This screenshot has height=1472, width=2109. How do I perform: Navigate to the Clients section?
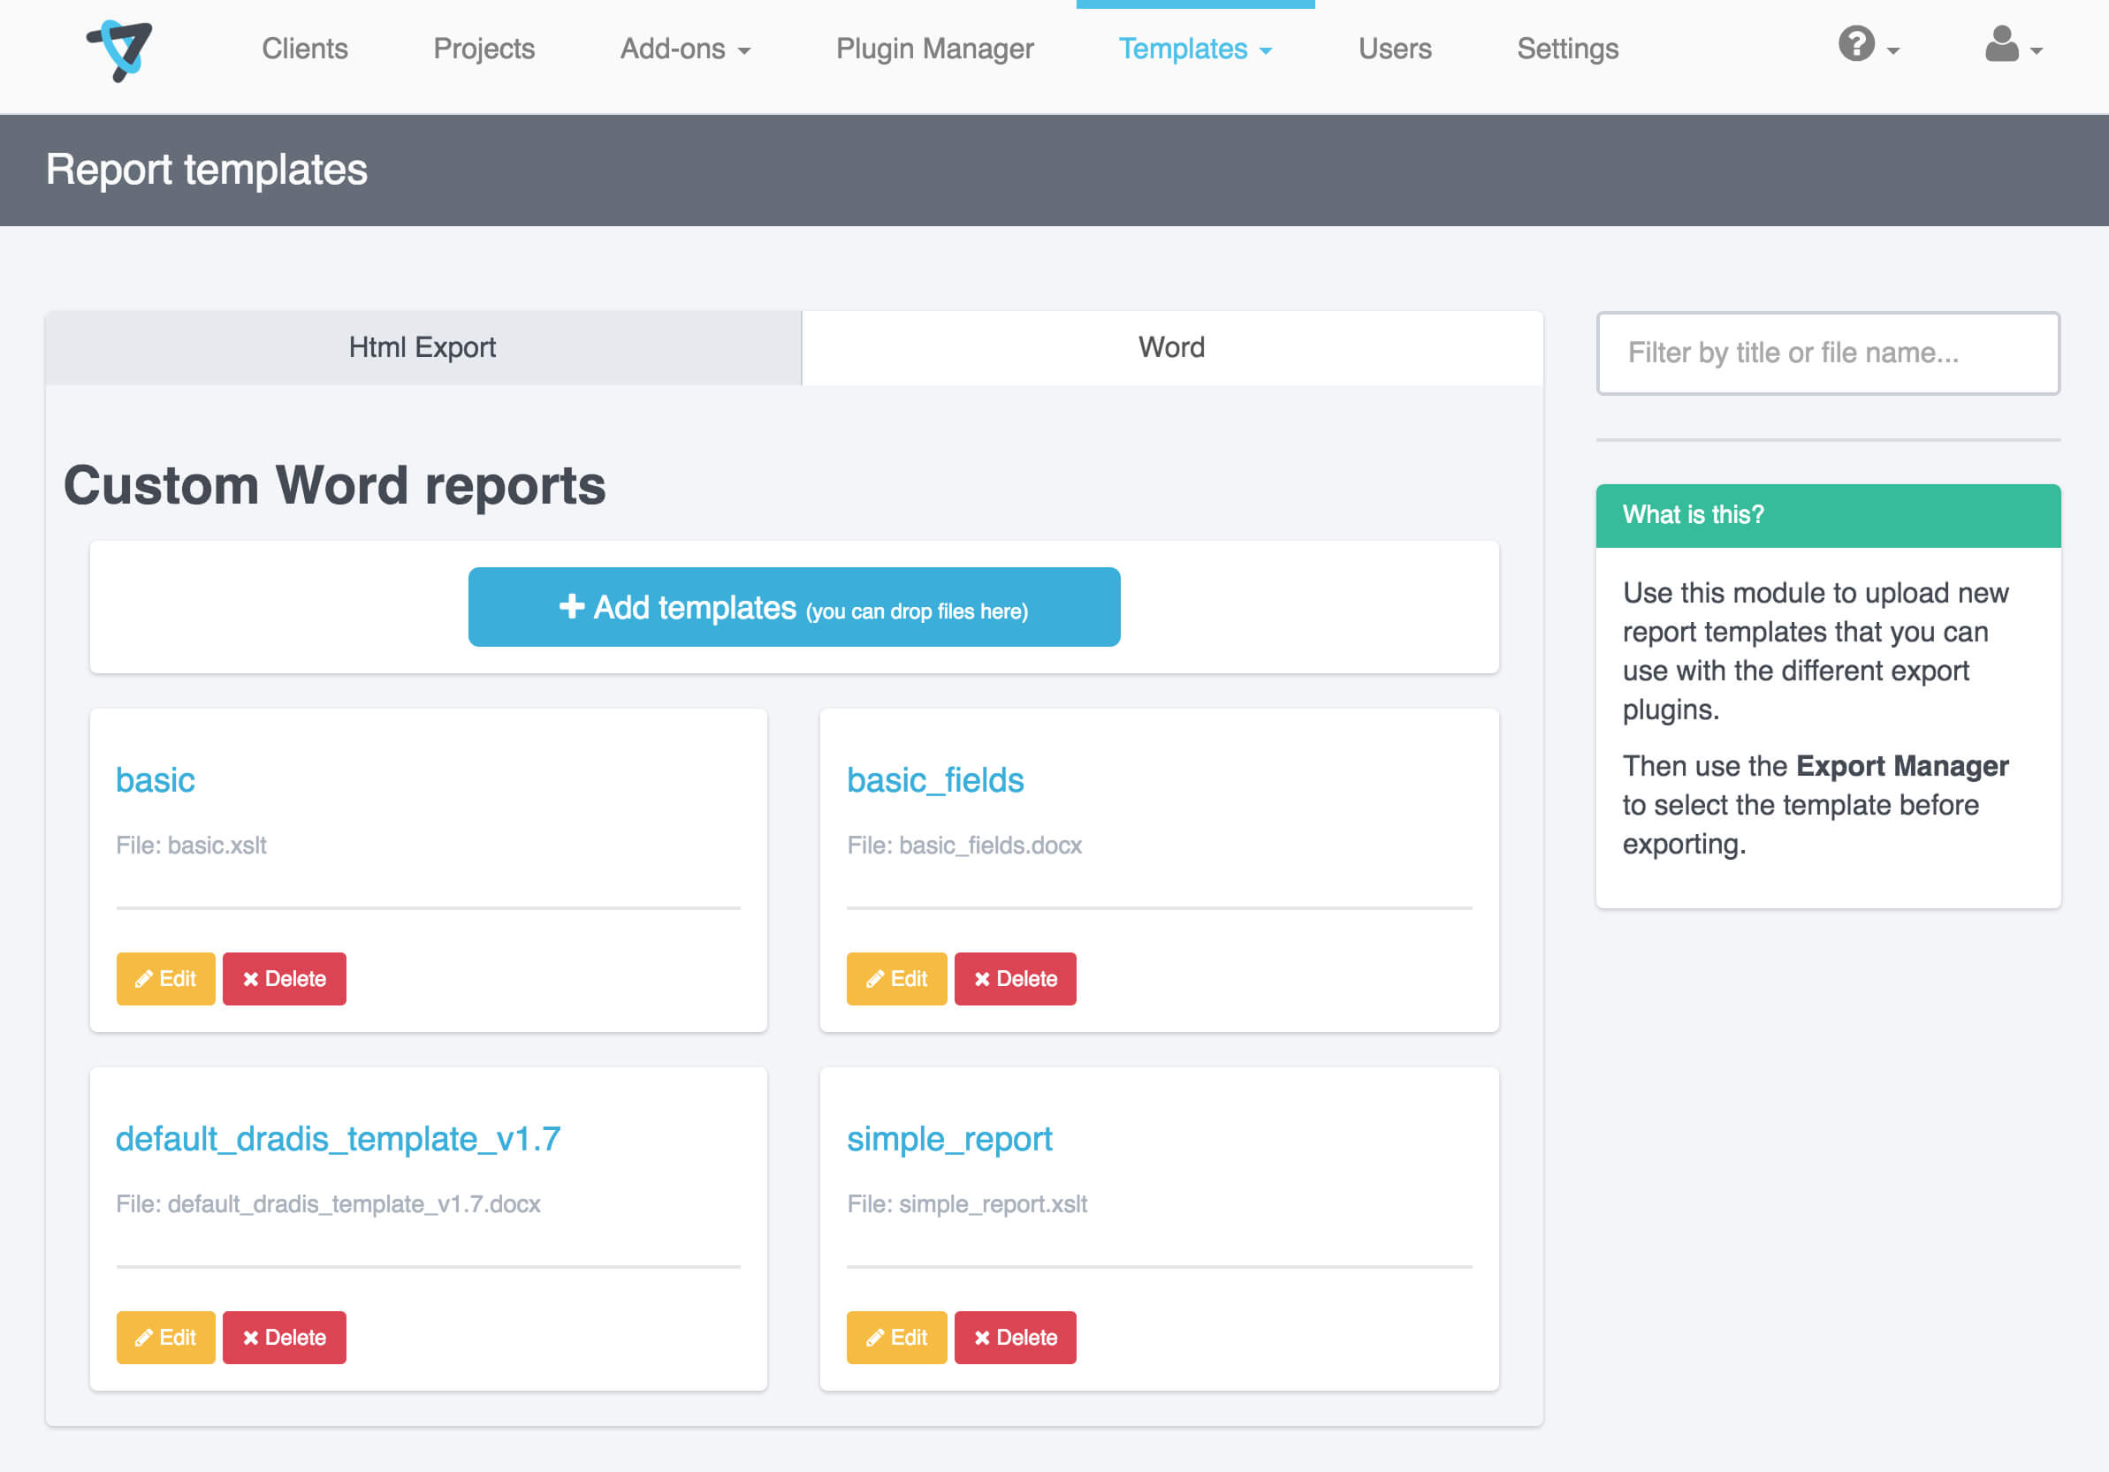[x=304, y=48]
